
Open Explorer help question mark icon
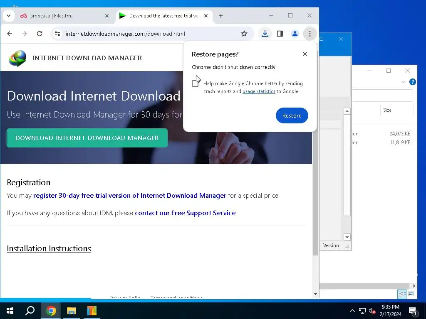coord(412,82)
